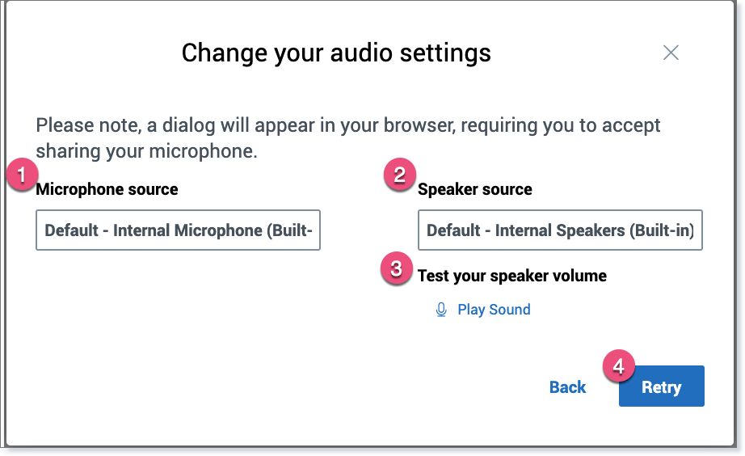Screen dimensions: 745x456
Task: Click the 'Microphone source' label
Action: (x=107, y=190)
